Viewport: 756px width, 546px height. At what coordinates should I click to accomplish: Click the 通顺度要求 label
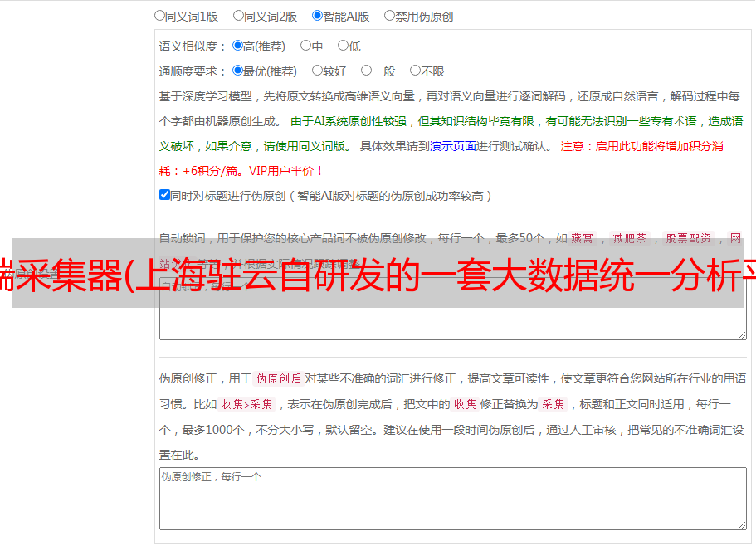193,71
